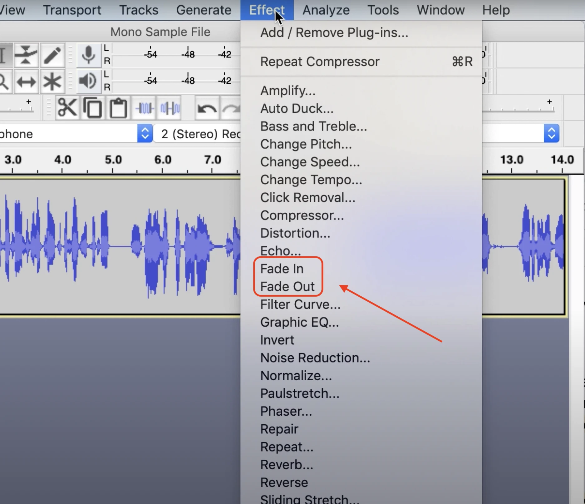Click the microphone recording meter icon
The width and height of the screenshot is (585, 504).
pos(89,55)
